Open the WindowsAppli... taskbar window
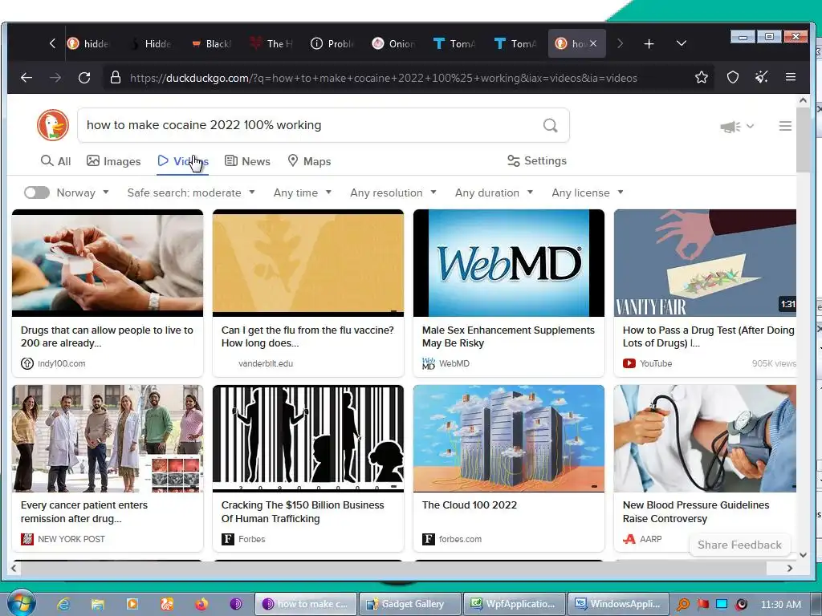Screen dimensions: 822x616 click(618, 604)
